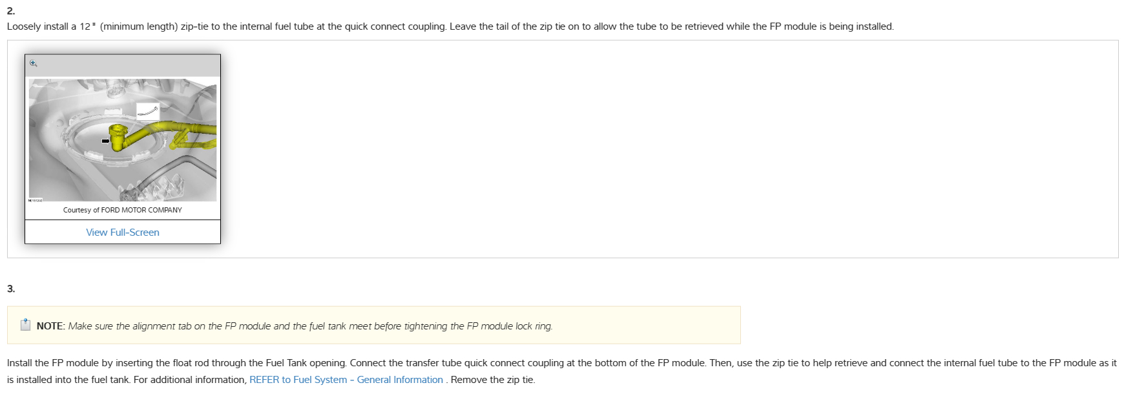Click the Courtesy of FORD MOTOR COMPANY caption
This screenshot has height=394, width=1124.
coord(123,210)
